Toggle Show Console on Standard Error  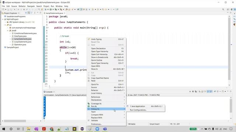pyautogui.click(x=211, y=91)
